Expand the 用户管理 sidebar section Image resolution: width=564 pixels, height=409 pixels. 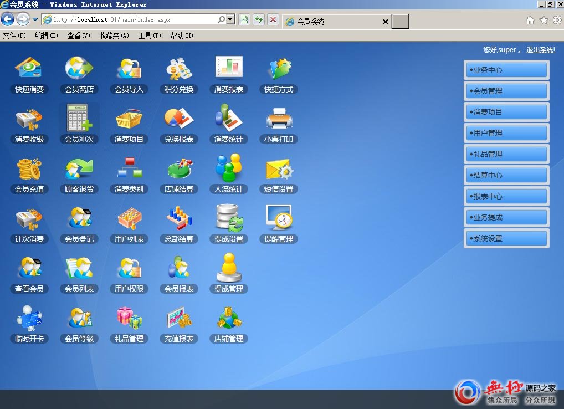pos(506,133)
